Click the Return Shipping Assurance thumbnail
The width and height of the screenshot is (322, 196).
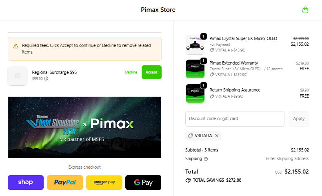point(195,93)
